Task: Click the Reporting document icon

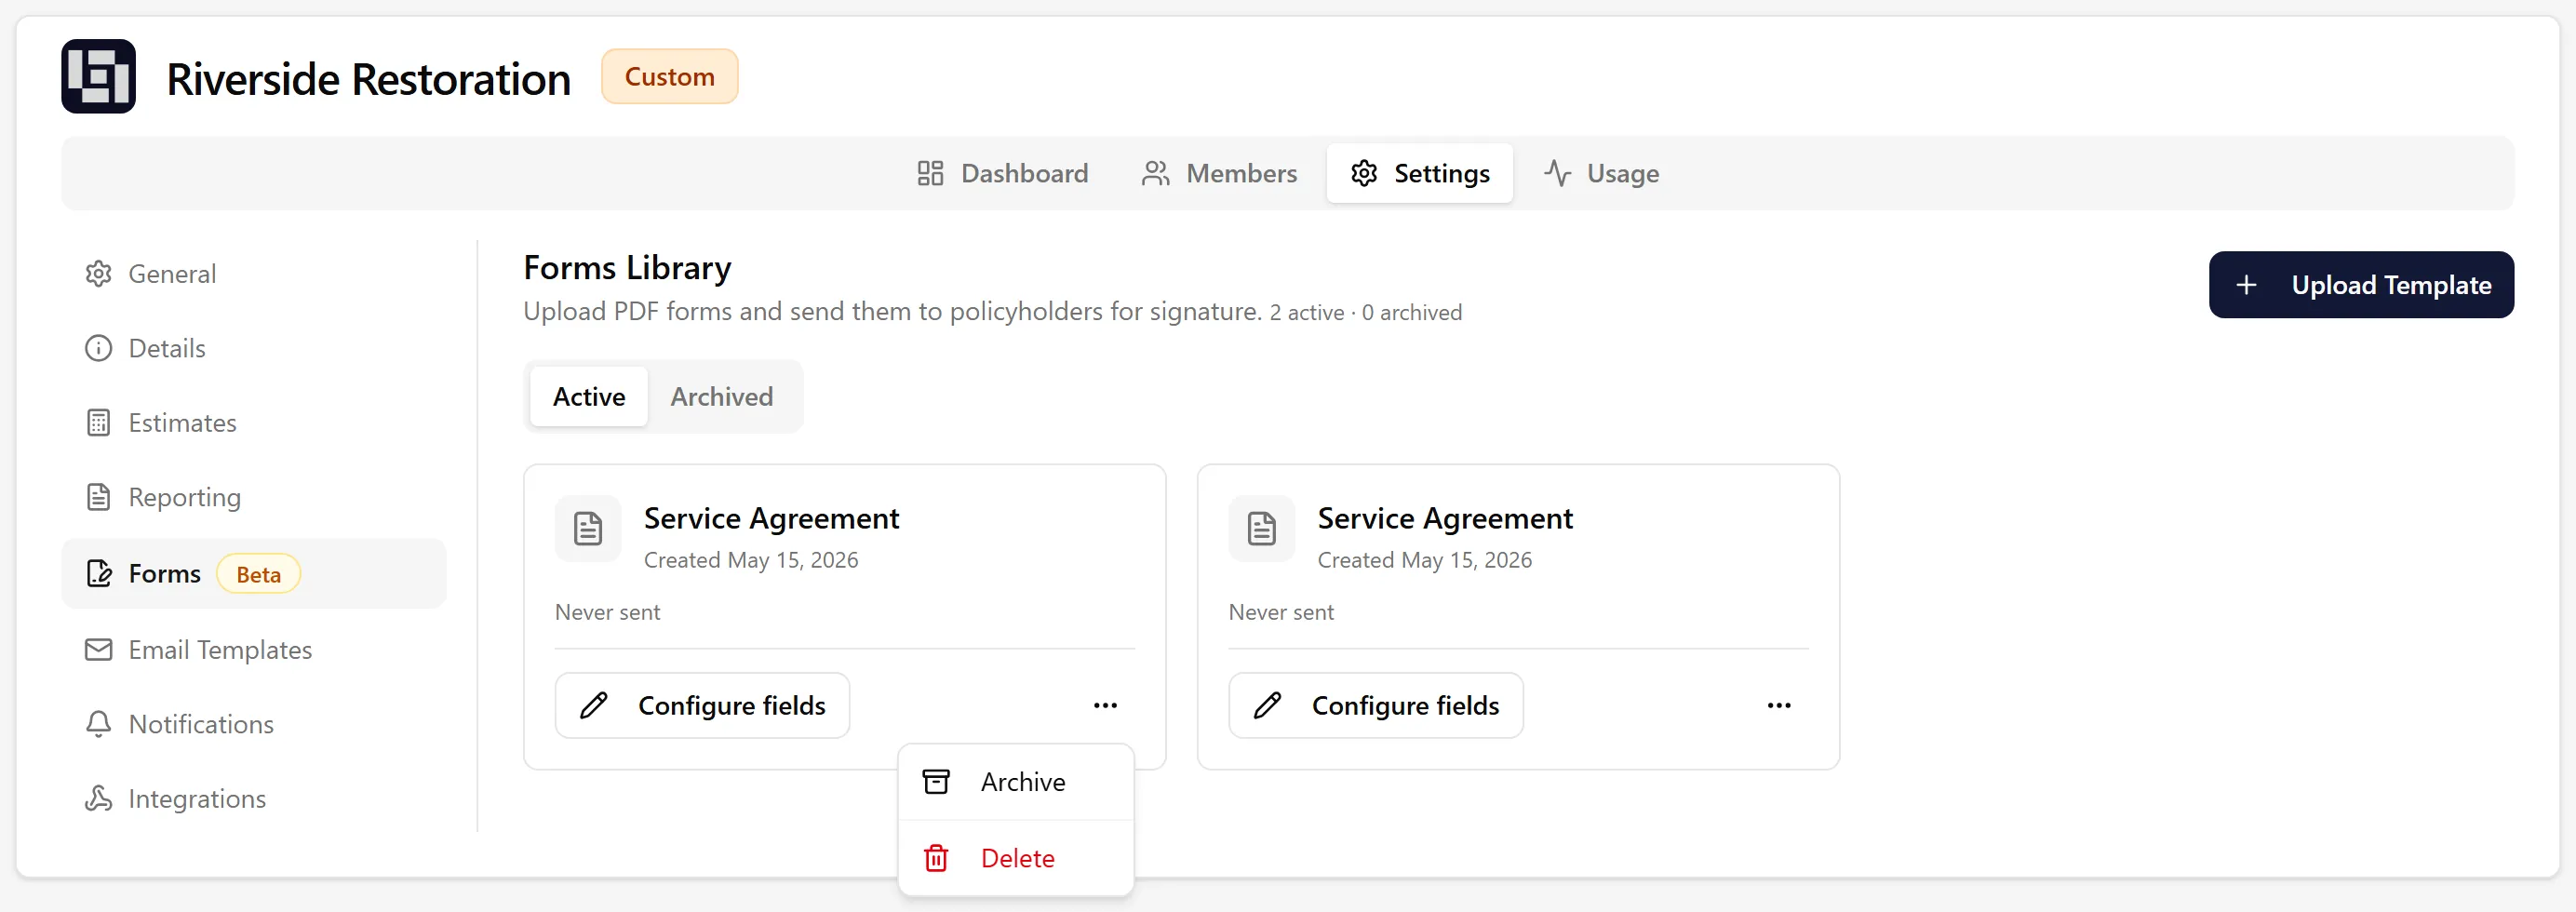Action: click(98, 498)
